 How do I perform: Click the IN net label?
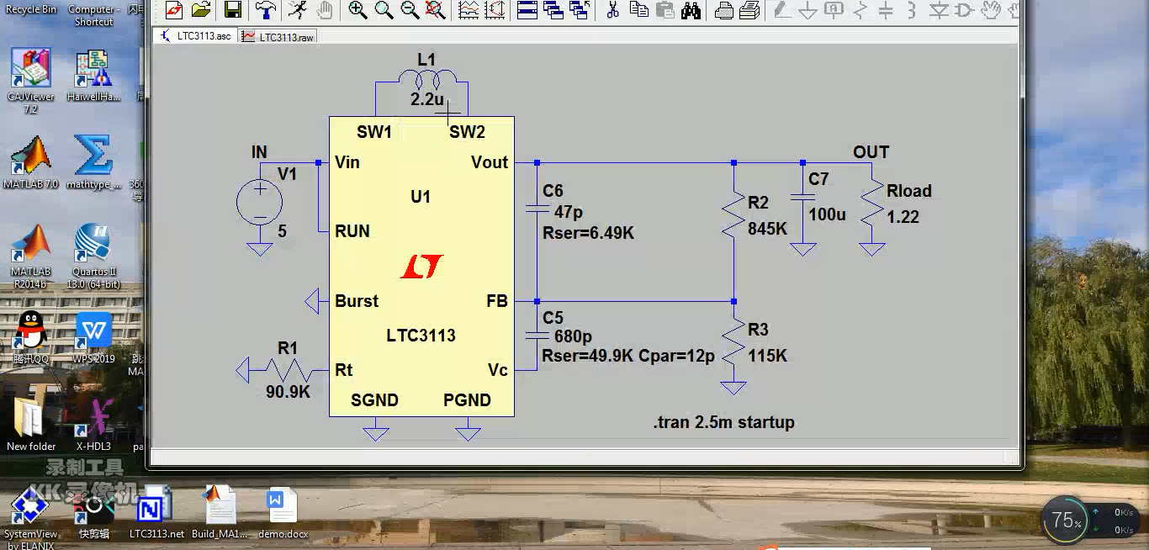pyautogui.click(x=259, y=152)
